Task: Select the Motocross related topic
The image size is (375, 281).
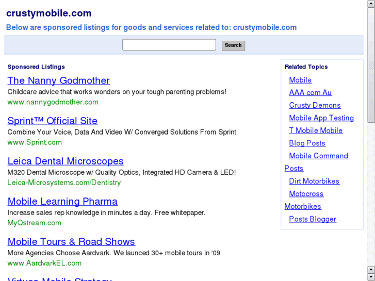Action: click(306, 194)
